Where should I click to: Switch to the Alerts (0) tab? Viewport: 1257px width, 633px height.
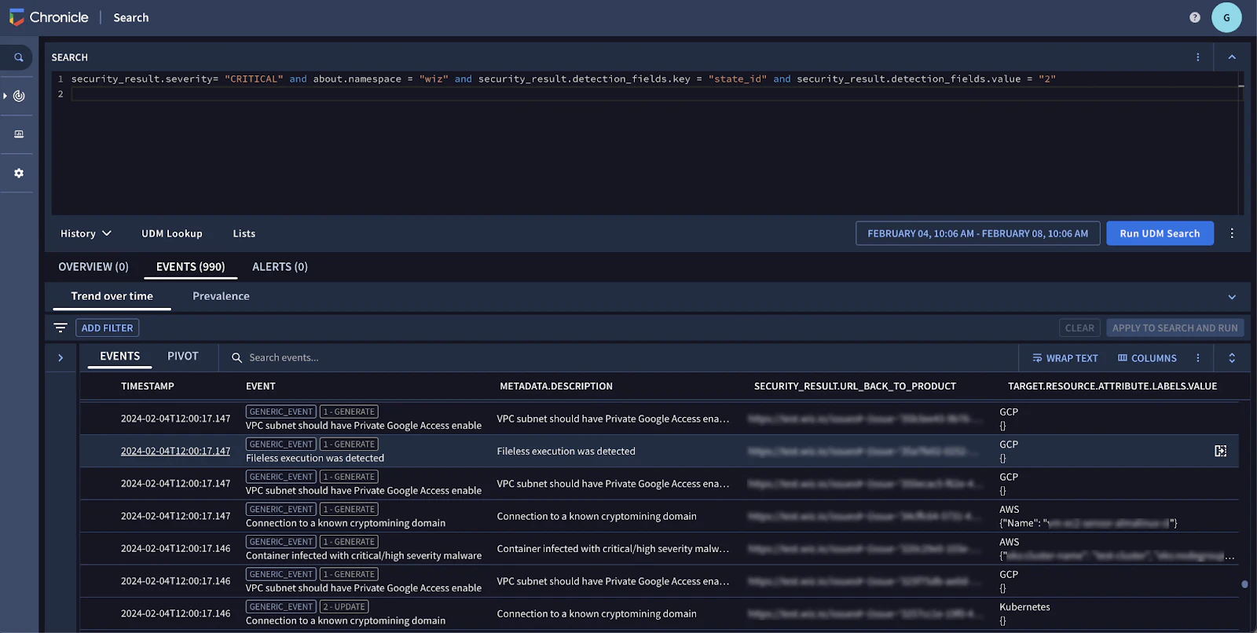(280, 267)
